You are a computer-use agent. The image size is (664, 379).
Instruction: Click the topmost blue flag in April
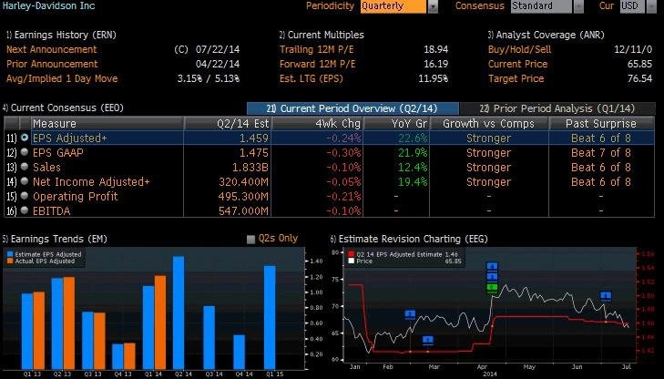click(492, 266)
